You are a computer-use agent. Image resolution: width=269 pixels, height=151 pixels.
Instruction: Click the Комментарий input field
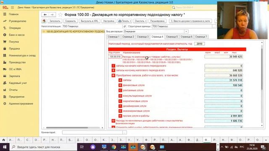pos(92,133)
